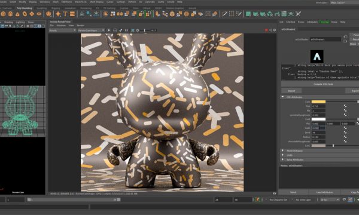The width and height of the screenshot is (359, 215).
Task: Click the OSL code text editor area
Action: (x=320, y=72)
